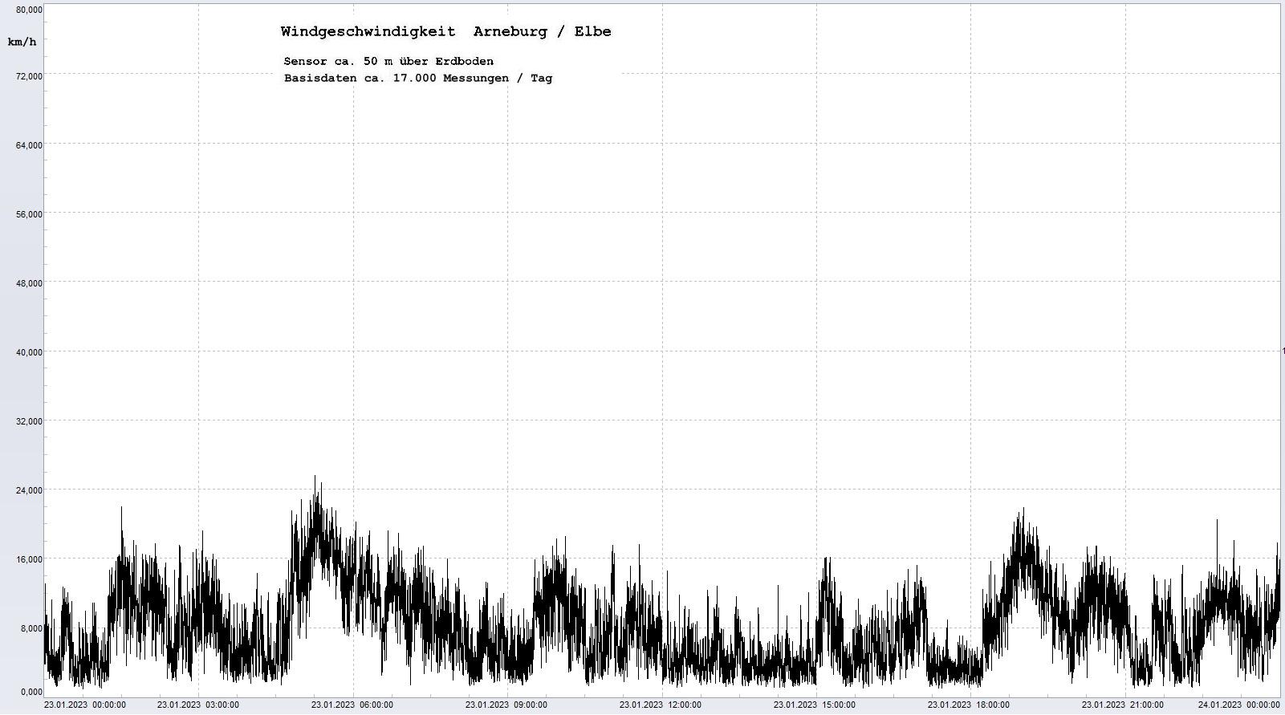The height and width of the screenshot is (715, 1285).
Task: Select the 23.01.2023 03:00:00 time label
Action: (x=198, y=705)
